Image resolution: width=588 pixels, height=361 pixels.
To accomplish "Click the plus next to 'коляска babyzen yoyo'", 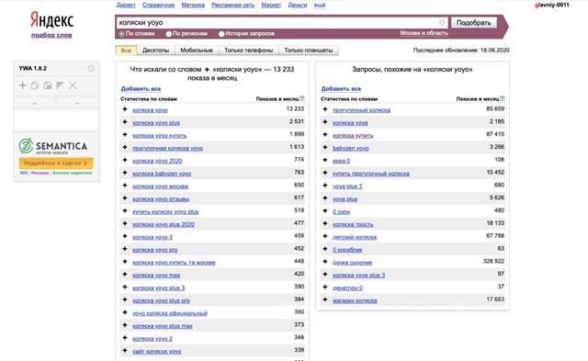I will click(125, 173).
